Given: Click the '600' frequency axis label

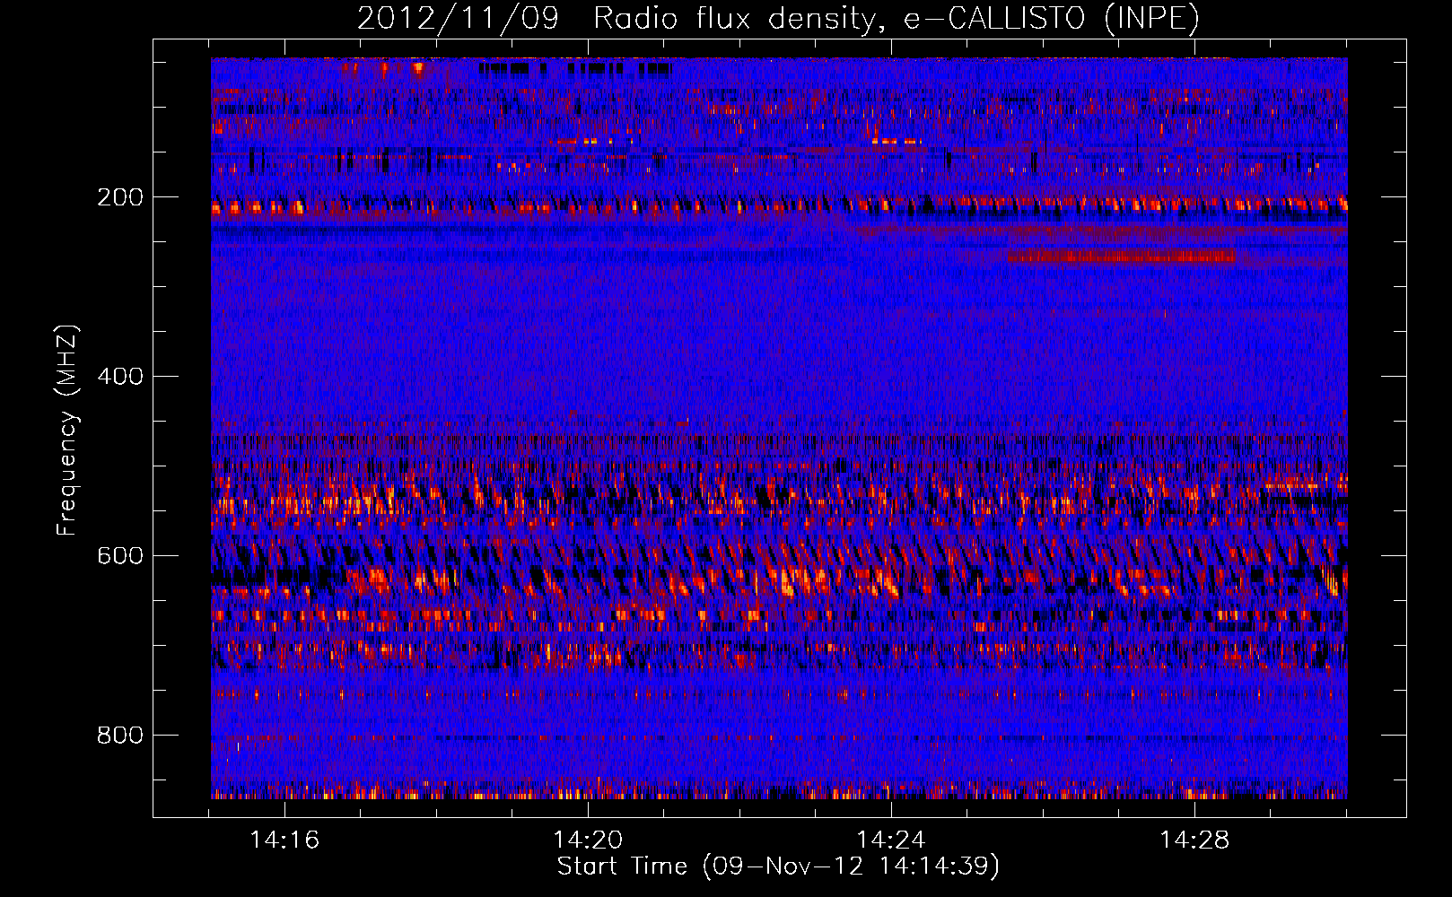Looking at the screenshot, I should click(120, 556).
